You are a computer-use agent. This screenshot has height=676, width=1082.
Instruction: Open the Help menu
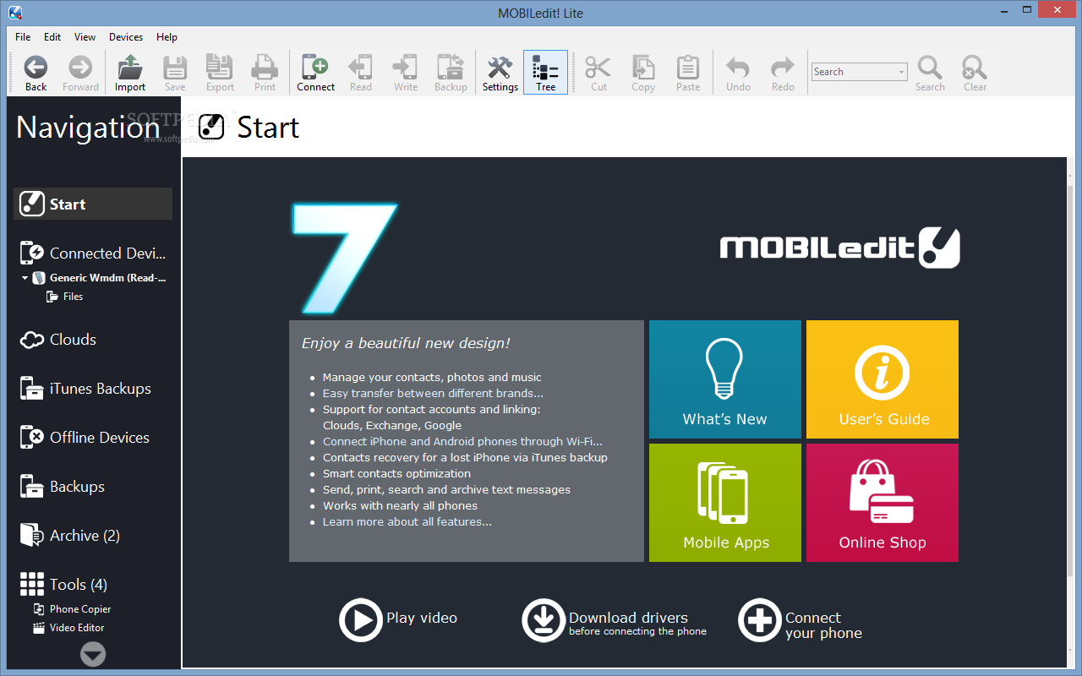[x=167, y=36]
